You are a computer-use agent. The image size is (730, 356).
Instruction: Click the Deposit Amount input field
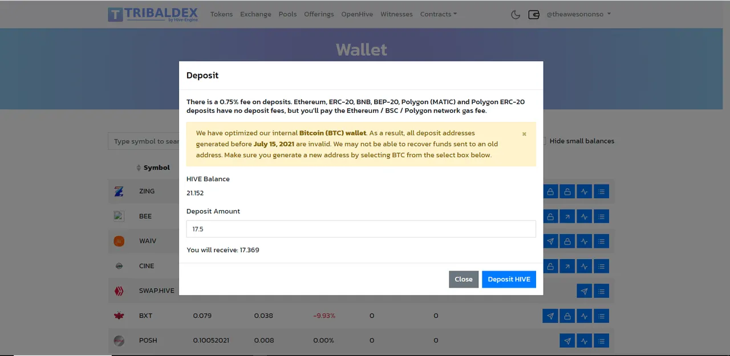[x=361, y=229]
